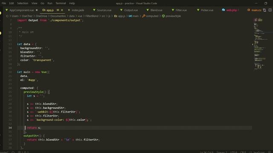Click the outputStr() method name
This screenshot has width=273, height=153.
(31, 136)
